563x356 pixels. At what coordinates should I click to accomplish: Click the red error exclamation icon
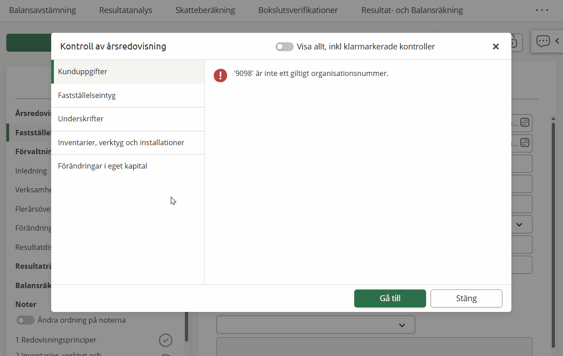(x=220, y=75)
